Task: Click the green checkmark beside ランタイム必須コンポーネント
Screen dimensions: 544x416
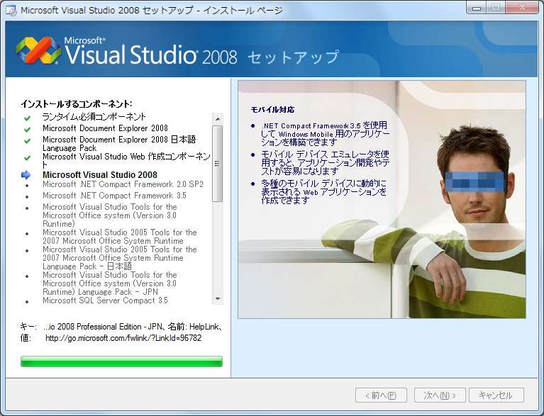Action: (x=27, y=118)
